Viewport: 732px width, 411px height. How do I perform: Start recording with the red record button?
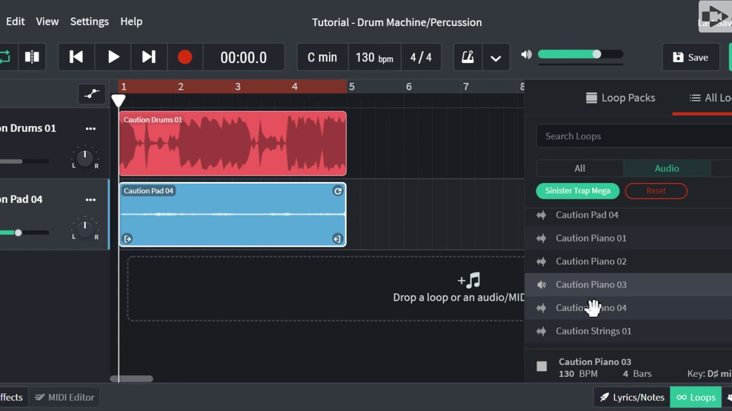coord(185,57)
